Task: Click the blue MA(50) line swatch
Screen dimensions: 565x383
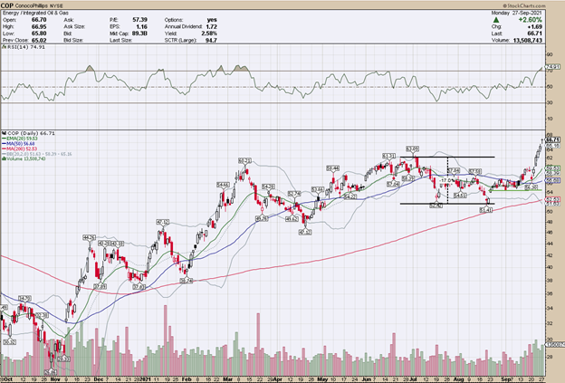Action: (x=4, y=144)
